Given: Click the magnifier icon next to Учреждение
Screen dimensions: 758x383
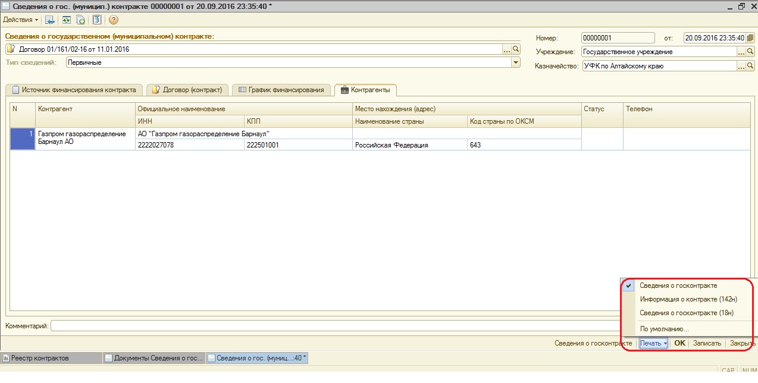Looking at the screenshot, I should [x=750, y=52].
